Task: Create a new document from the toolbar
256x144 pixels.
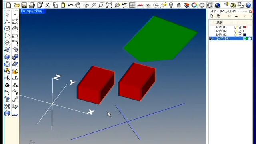Action: (9, 5)
